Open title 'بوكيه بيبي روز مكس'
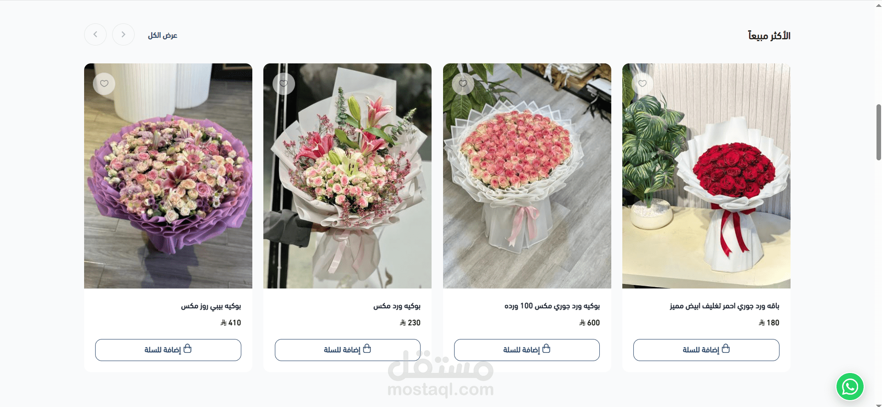The width and height of the screenshot is (882, 407). [x=211, y=306]
